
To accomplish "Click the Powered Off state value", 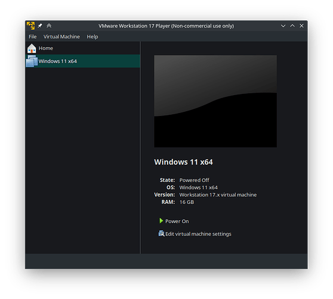I will (194, 180).
